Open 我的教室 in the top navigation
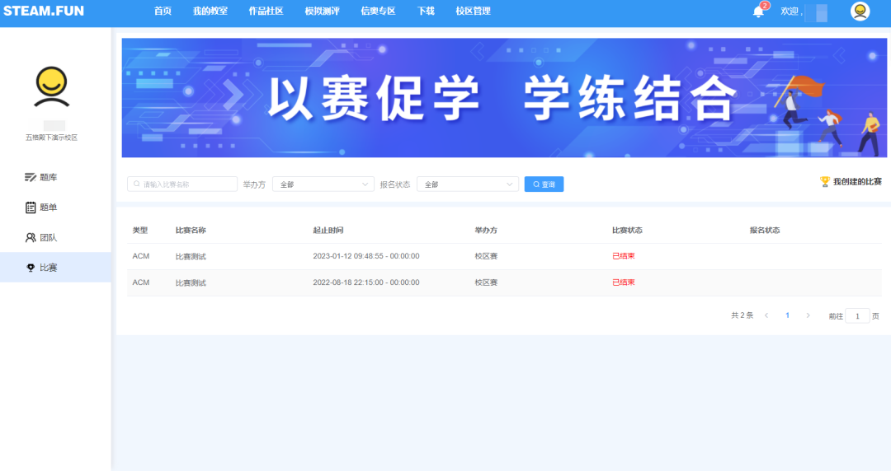 click(210, 12)
